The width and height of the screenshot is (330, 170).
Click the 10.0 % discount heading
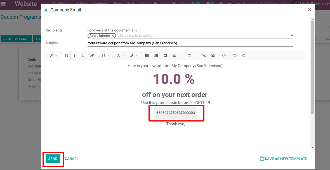pyautogui.click(x=174, y=79)
